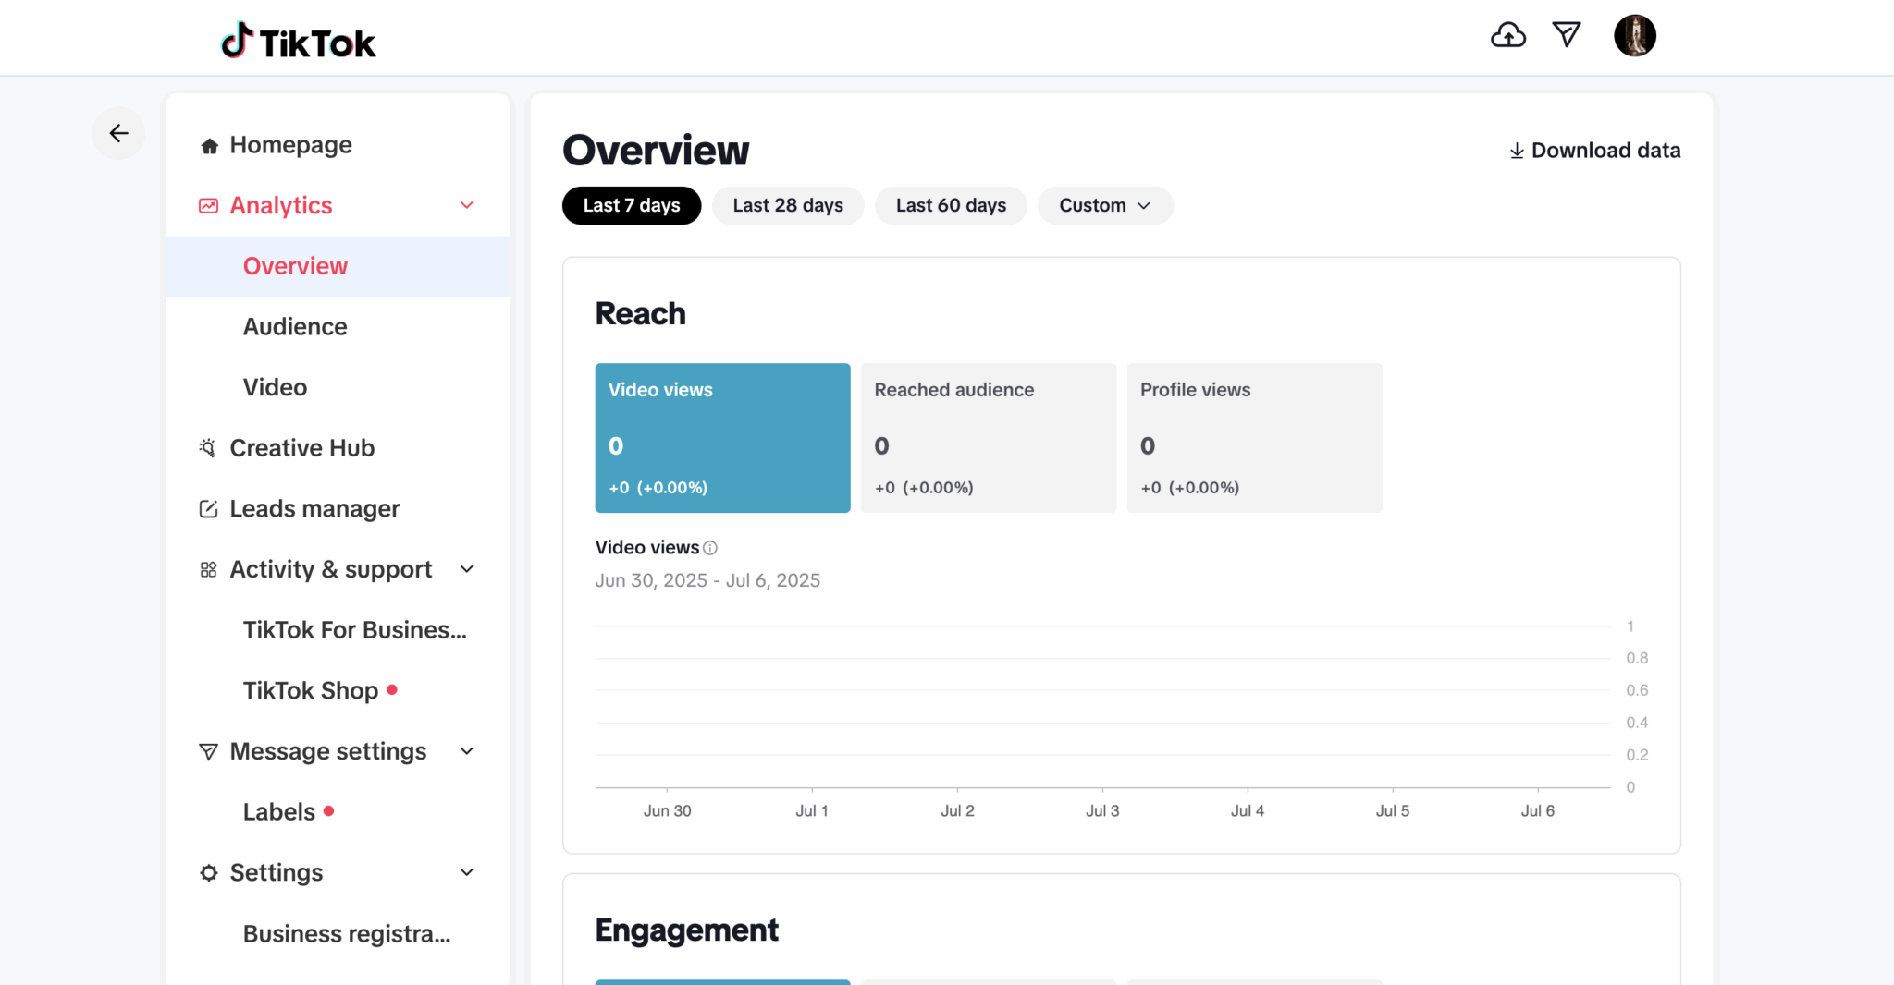Open Leads manager in sidebar
Screen dimensions: 1894x985
tap(314, 508)
